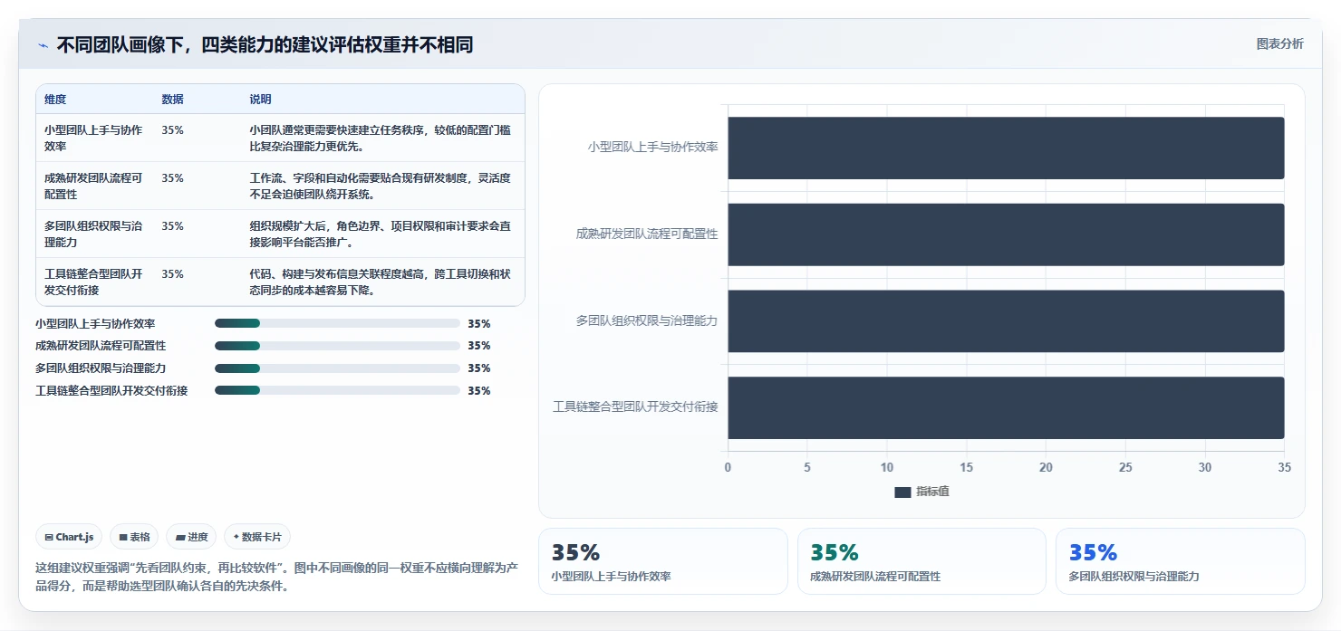Click the Chart.js tag icon
The height and width of the screenshot is (631, 1341).
(48, 537)
